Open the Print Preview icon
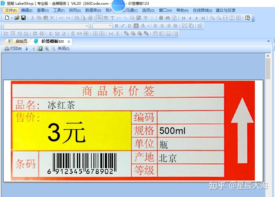Screen dimensions: 275x197 point(83,18)
